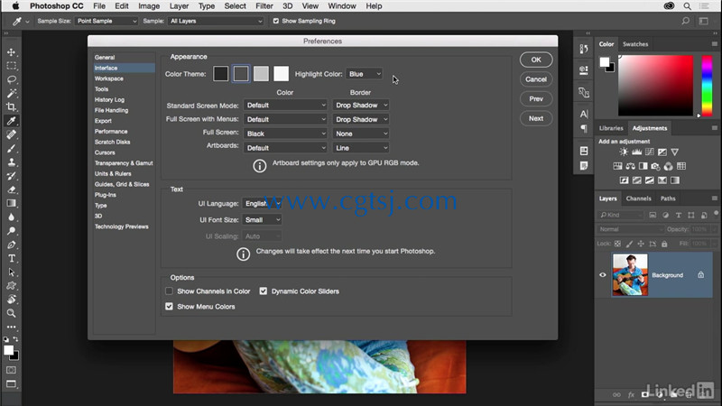Click the Prev button
The image size is (722, 406).
[x=536, y=99]
